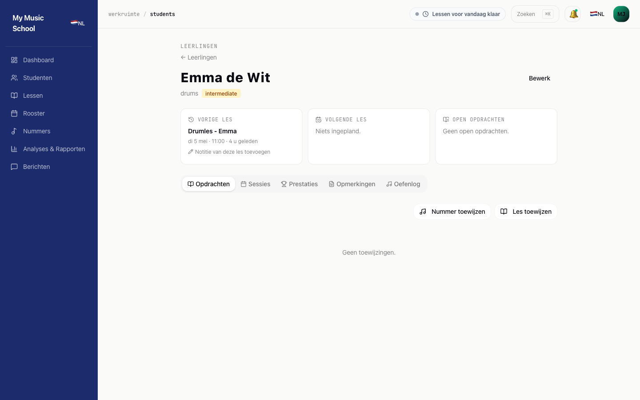Viewport: 640px width, 400px height.
Task: Click the students breadcrumb
Action: pyautogui.click(x=162, y=14)
